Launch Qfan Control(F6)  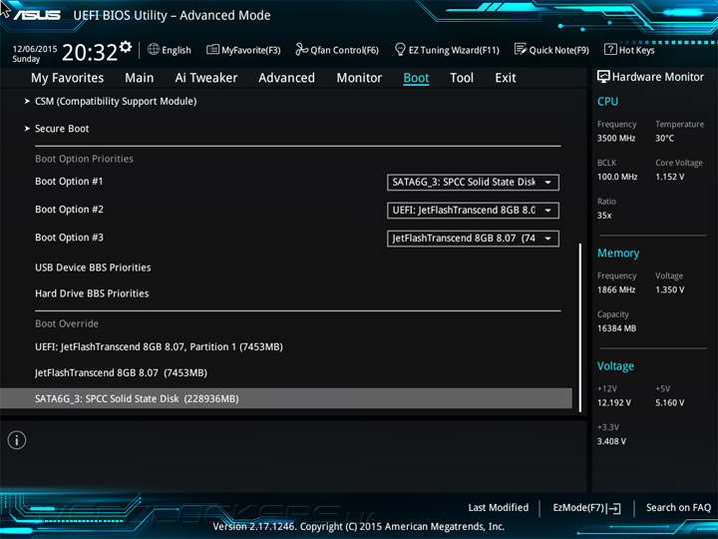click(337, 50)
